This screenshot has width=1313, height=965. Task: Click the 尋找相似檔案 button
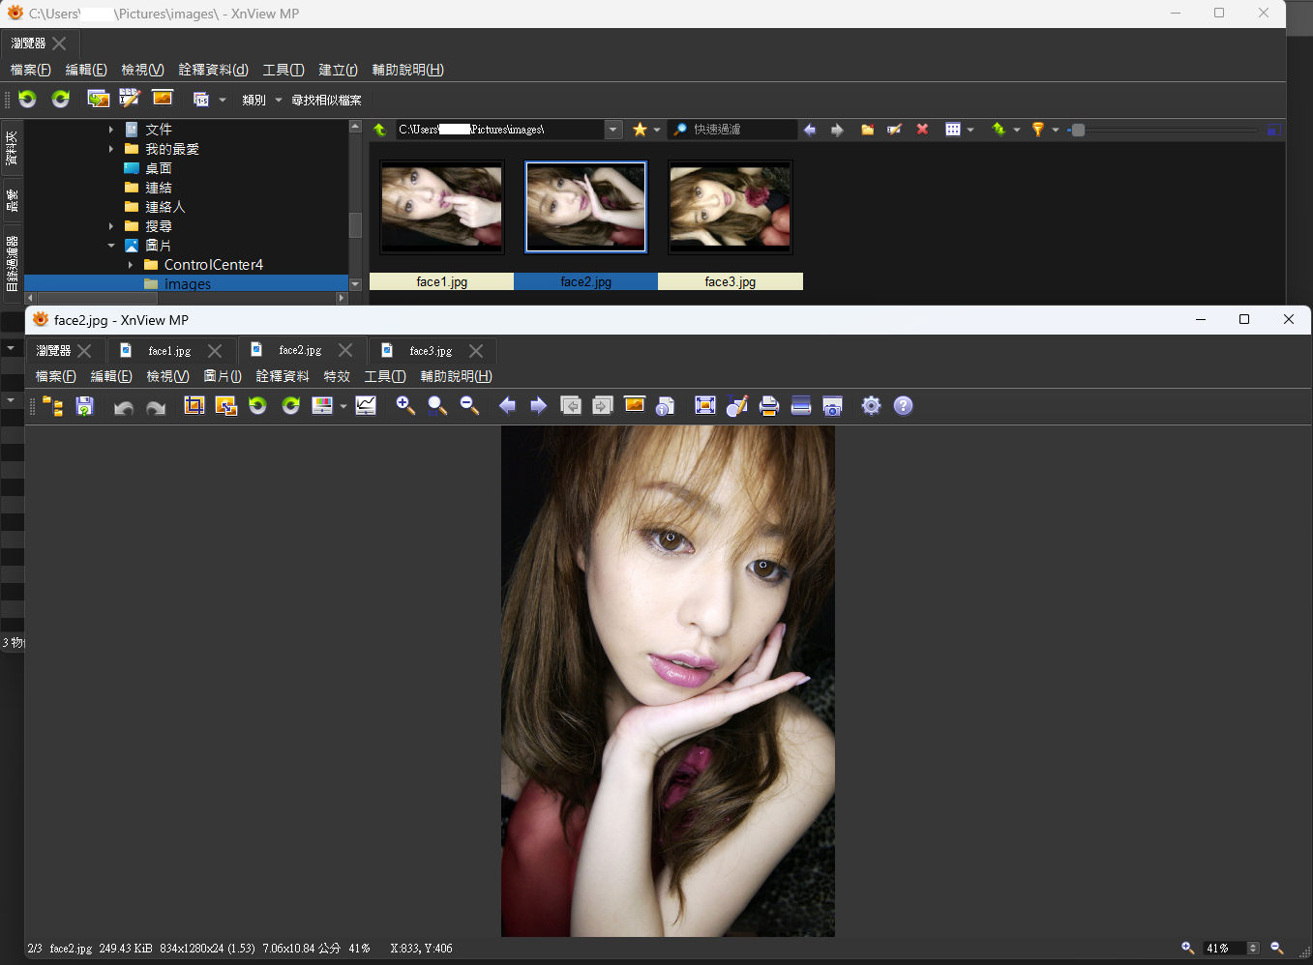point(326,100)
